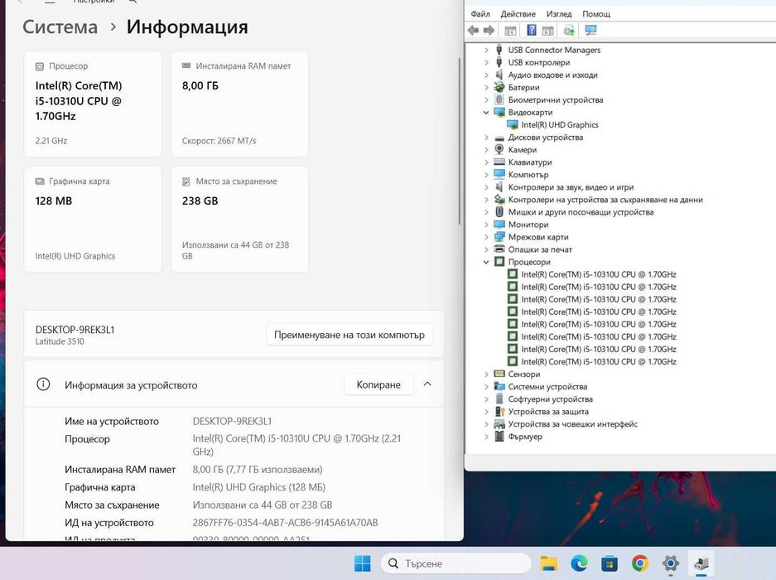
Task: Click the Инсталирана RAM памет card
Action: pos(239,104)
